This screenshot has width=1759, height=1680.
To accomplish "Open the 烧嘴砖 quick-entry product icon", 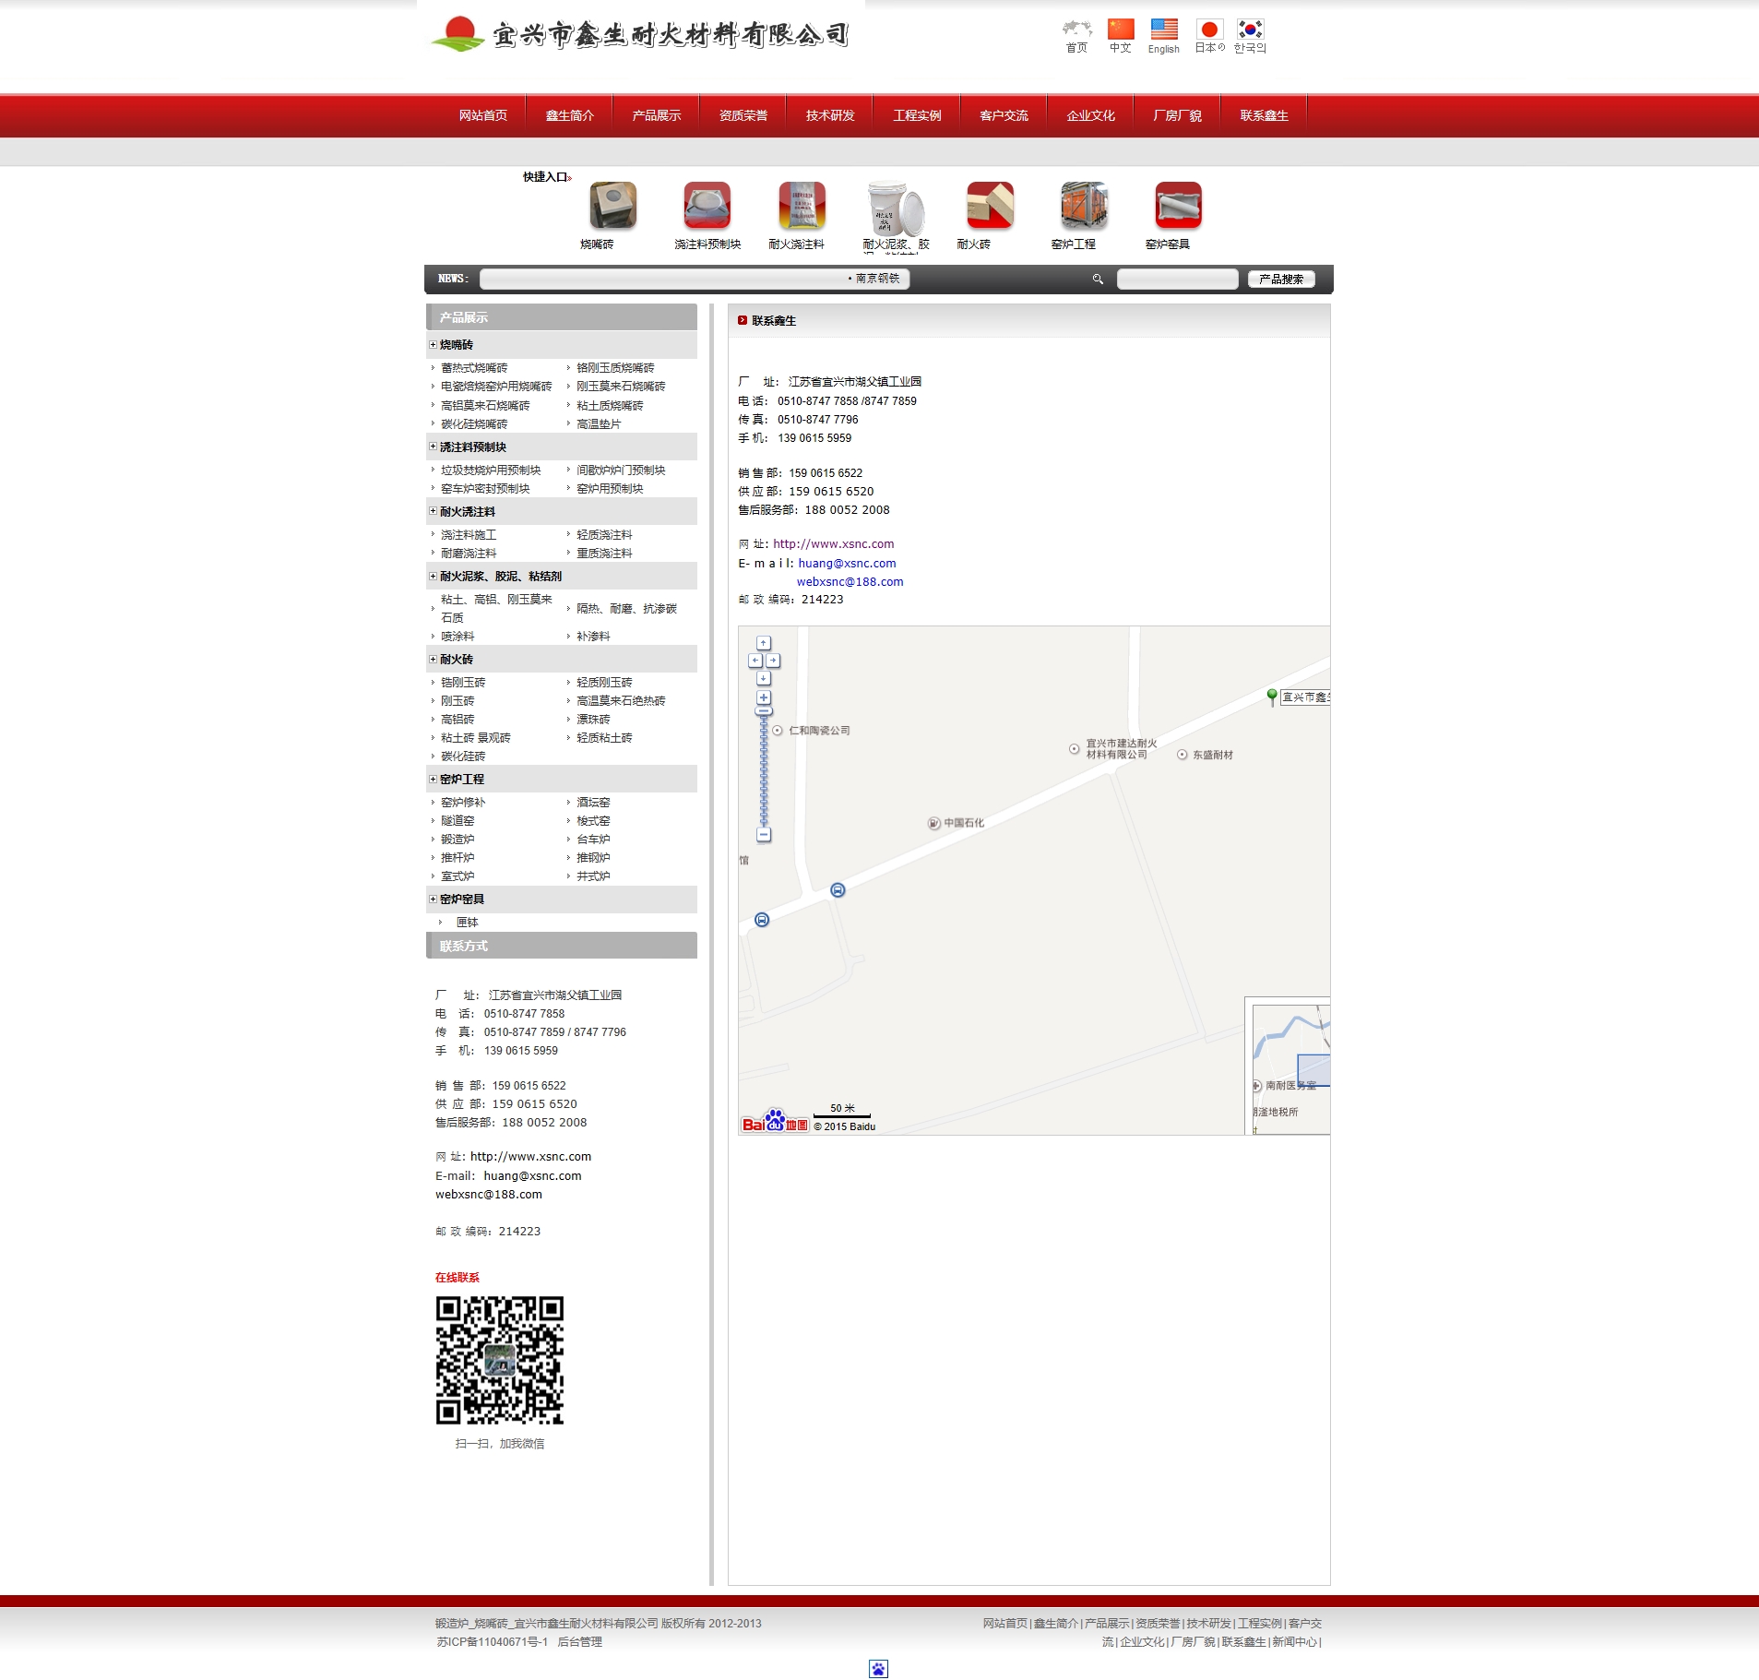I will [612, 205].
